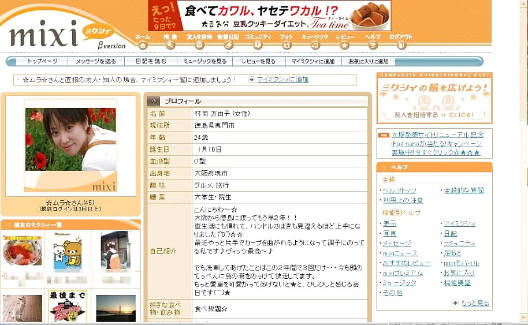
Task: Open the New Diary (新着日記) pencil icon
Action: pos(228,45)
